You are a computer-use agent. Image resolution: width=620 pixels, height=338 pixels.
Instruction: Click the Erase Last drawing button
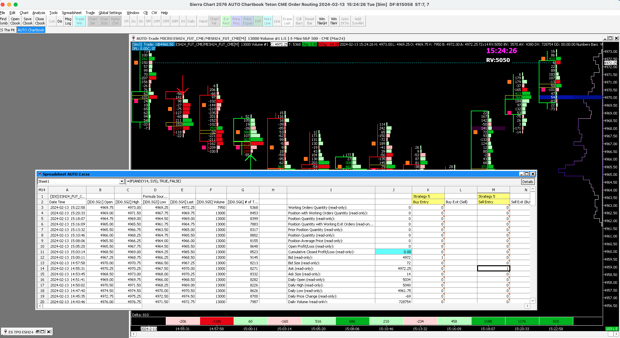pos(287,21)
